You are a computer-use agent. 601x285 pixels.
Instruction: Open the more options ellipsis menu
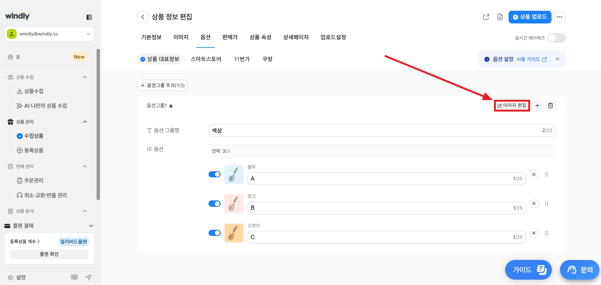(559, 17)
